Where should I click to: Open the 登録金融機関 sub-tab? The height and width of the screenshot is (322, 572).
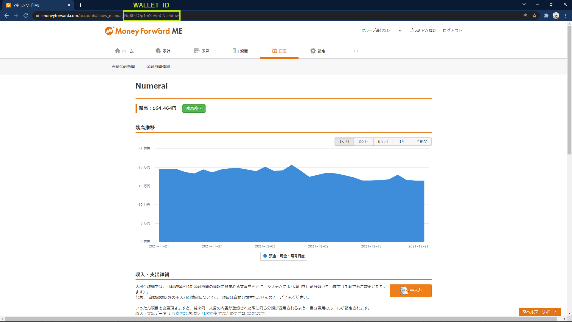pyautogui.click(x=123, y=66)
